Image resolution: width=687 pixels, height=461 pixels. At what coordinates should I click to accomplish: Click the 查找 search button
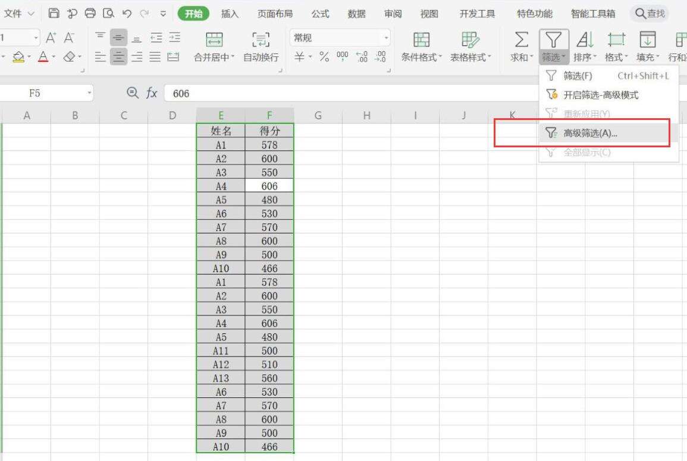pos(650,14)
